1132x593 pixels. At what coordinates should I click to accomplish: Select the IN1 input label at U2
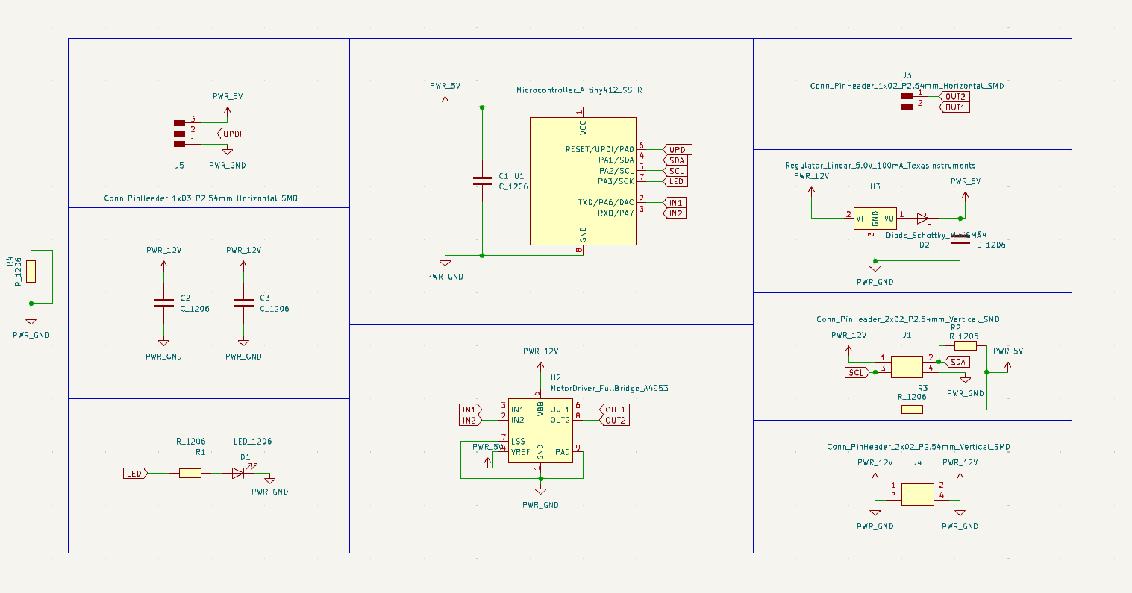pos(470,410)
